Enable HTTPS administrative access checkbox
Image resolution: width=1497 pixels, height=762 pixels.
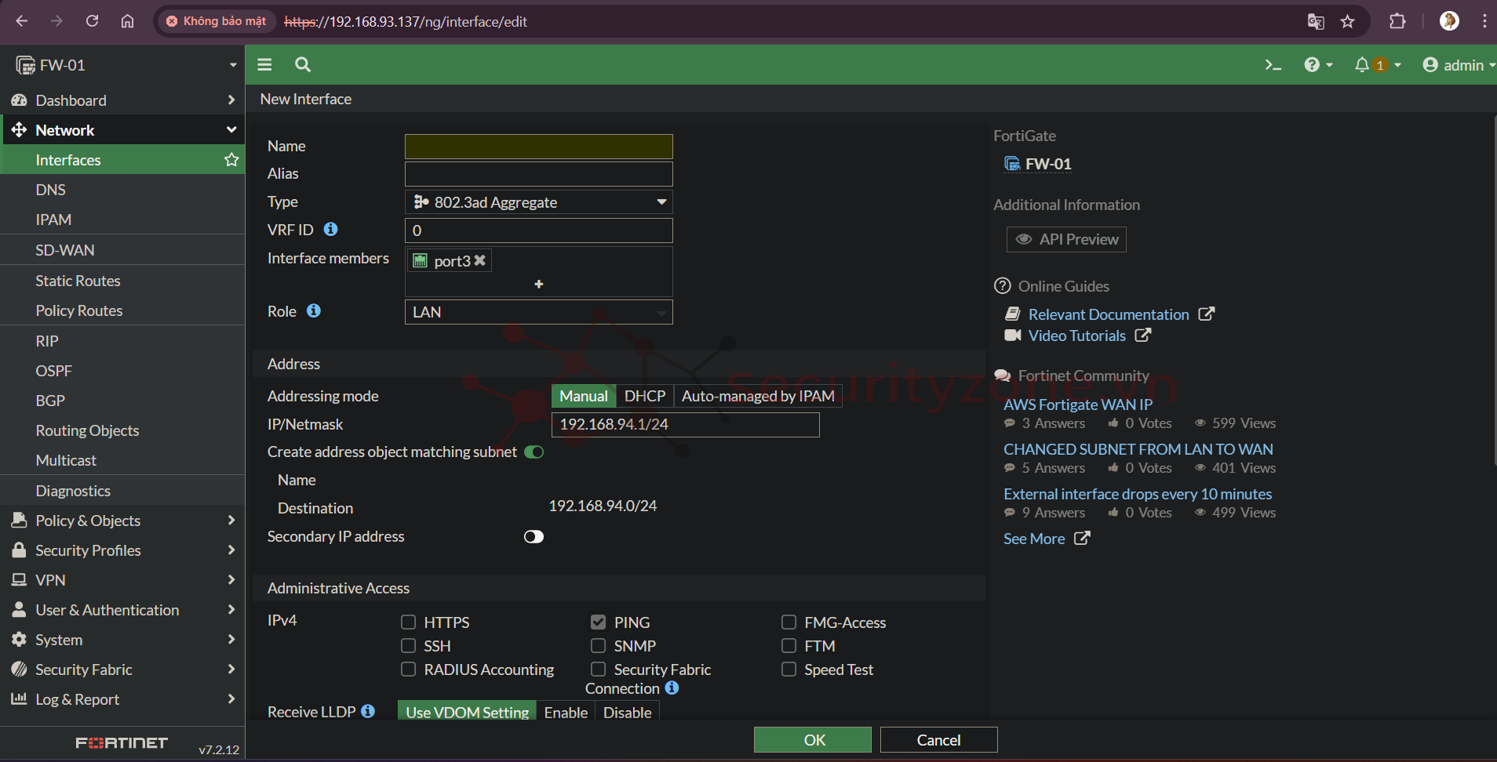408,622
